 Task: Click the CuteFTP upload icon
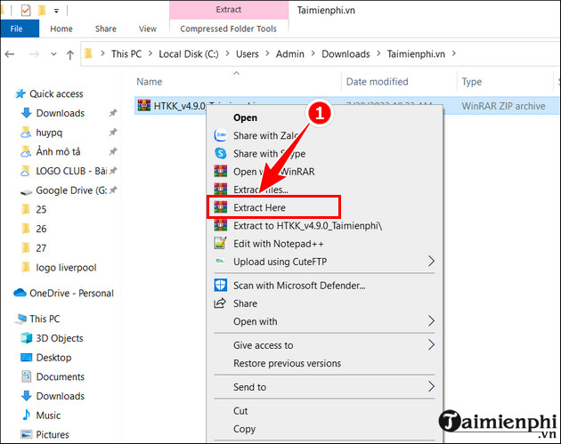[220, 262]
